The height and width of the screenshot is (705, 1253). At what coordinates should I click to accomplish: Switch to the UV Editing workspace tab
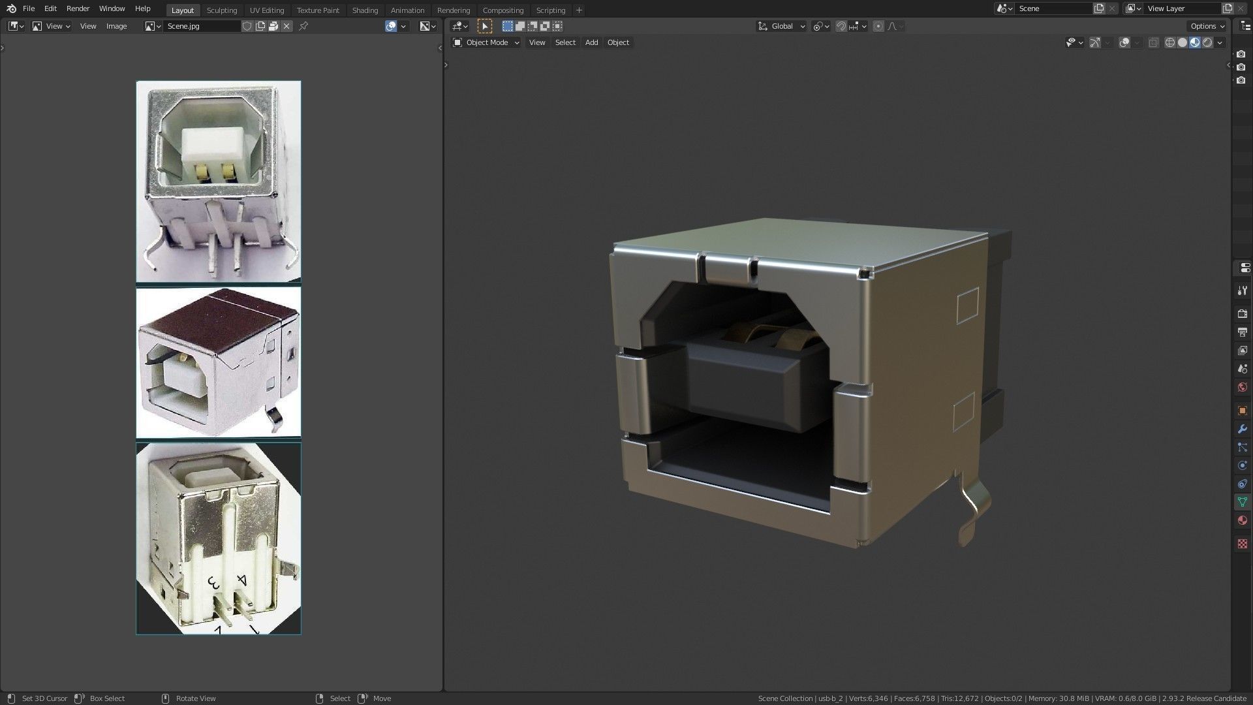[267, 10]
